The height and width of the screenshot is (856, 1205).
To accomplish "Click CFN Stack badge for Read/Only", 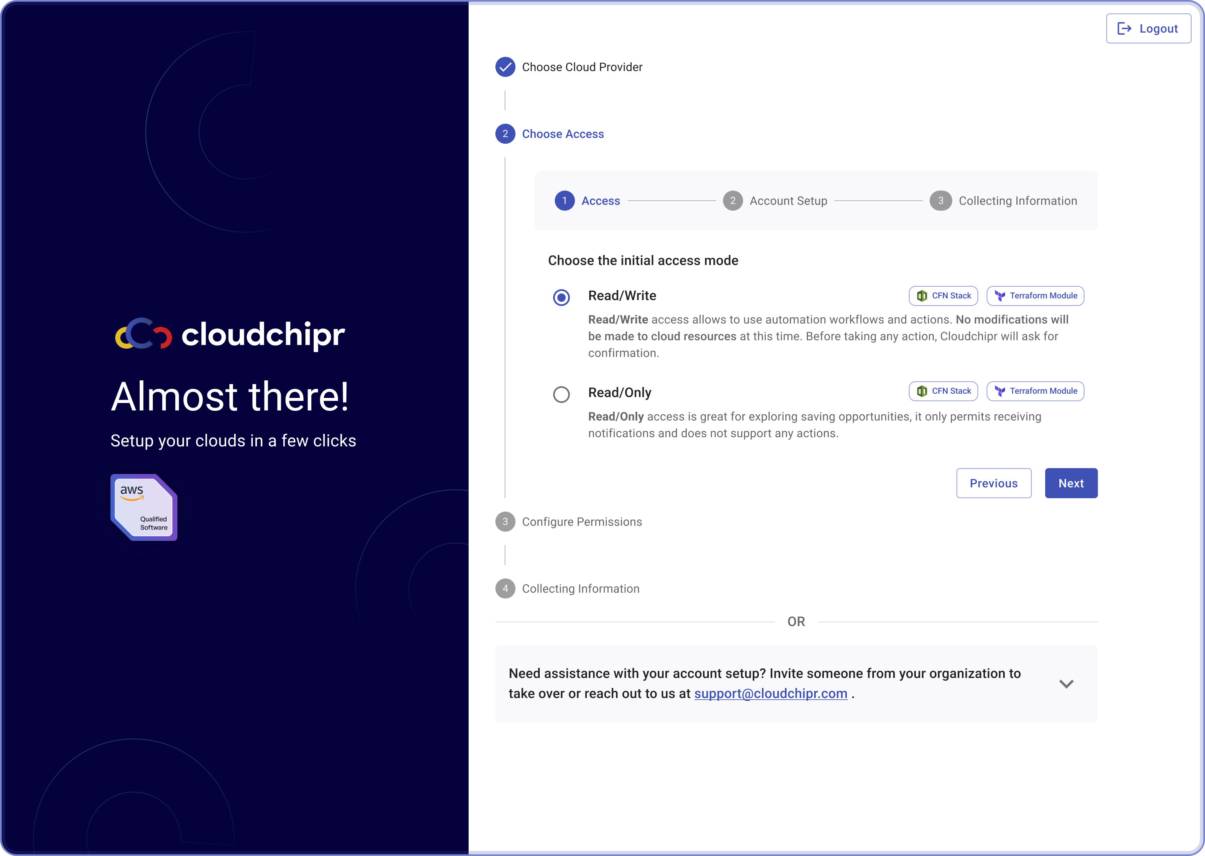I will (943, 391).
